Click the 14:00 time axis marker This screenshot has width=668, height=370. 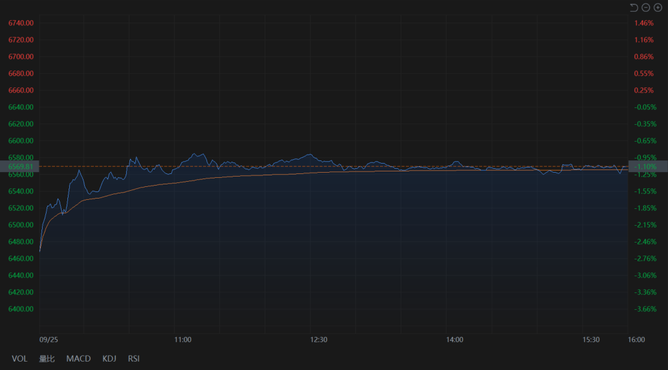[x=455, y=340]
